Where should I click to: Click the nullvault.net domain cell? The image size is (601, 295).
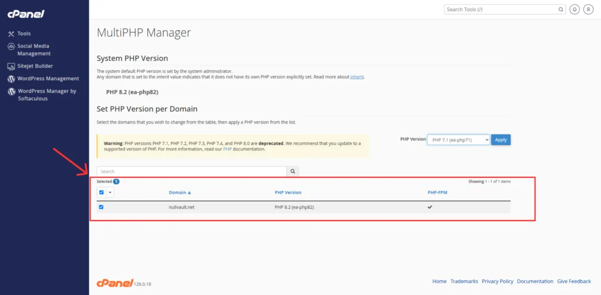point(182,207)
